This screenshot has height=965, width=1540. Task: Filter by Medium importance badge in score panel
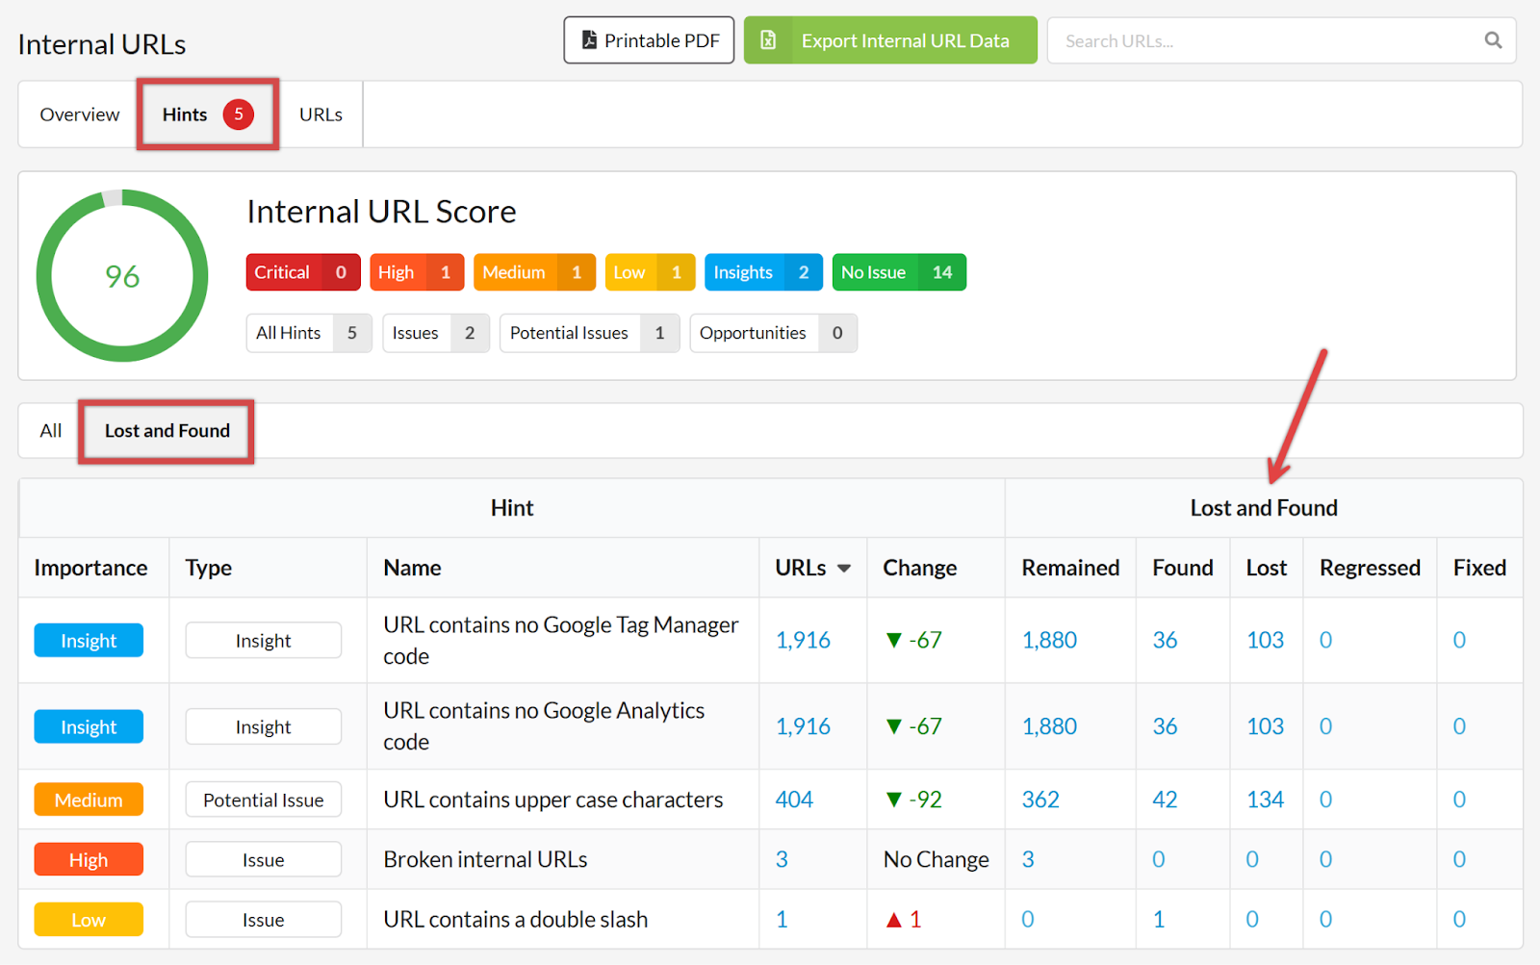point(535,272)
